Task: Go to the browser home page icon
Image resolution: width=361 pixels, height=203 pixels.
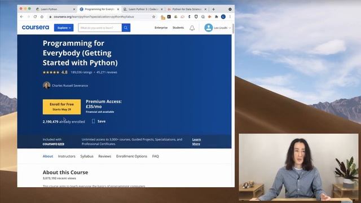Action: pos(42,16)
